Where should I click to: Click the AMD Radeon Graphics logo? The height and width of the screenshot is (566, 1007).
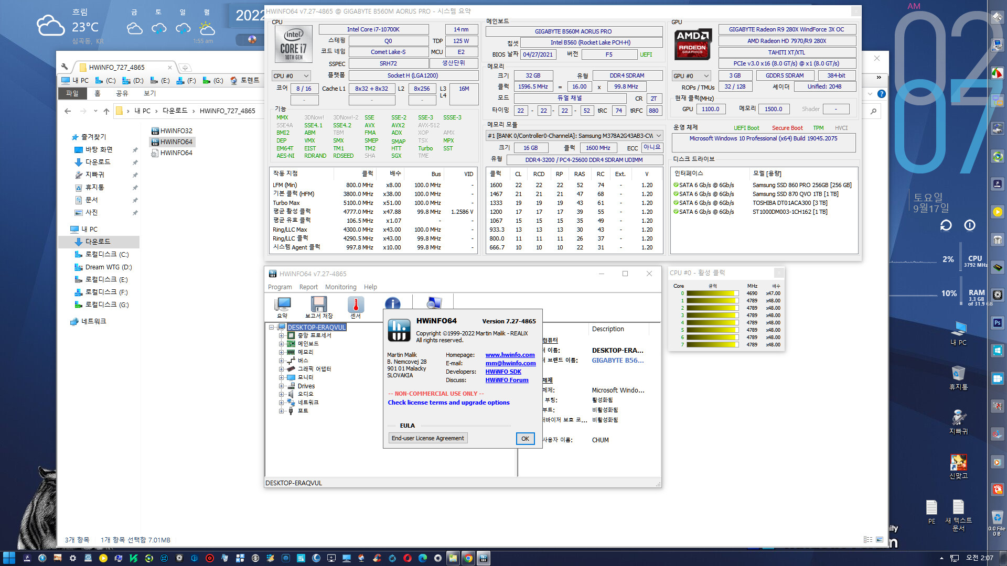coord(692,44)
